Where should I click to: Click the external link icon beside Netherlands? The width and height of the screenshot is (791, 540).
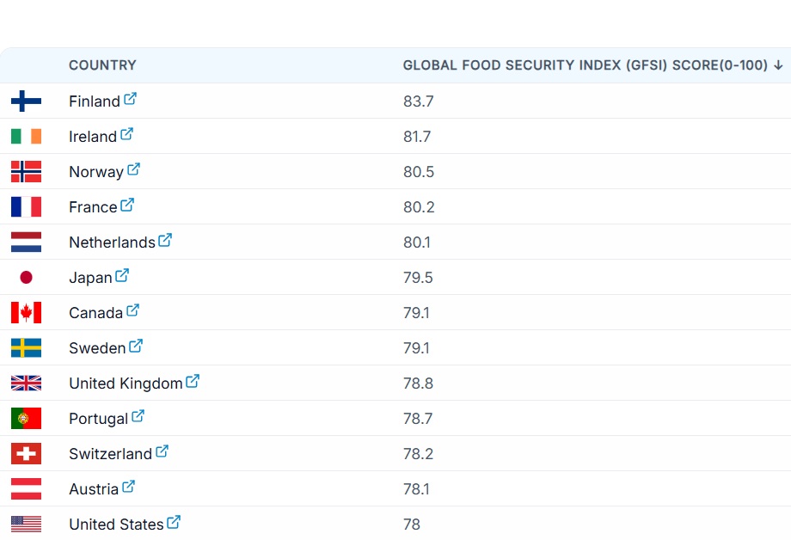[165, 240]
